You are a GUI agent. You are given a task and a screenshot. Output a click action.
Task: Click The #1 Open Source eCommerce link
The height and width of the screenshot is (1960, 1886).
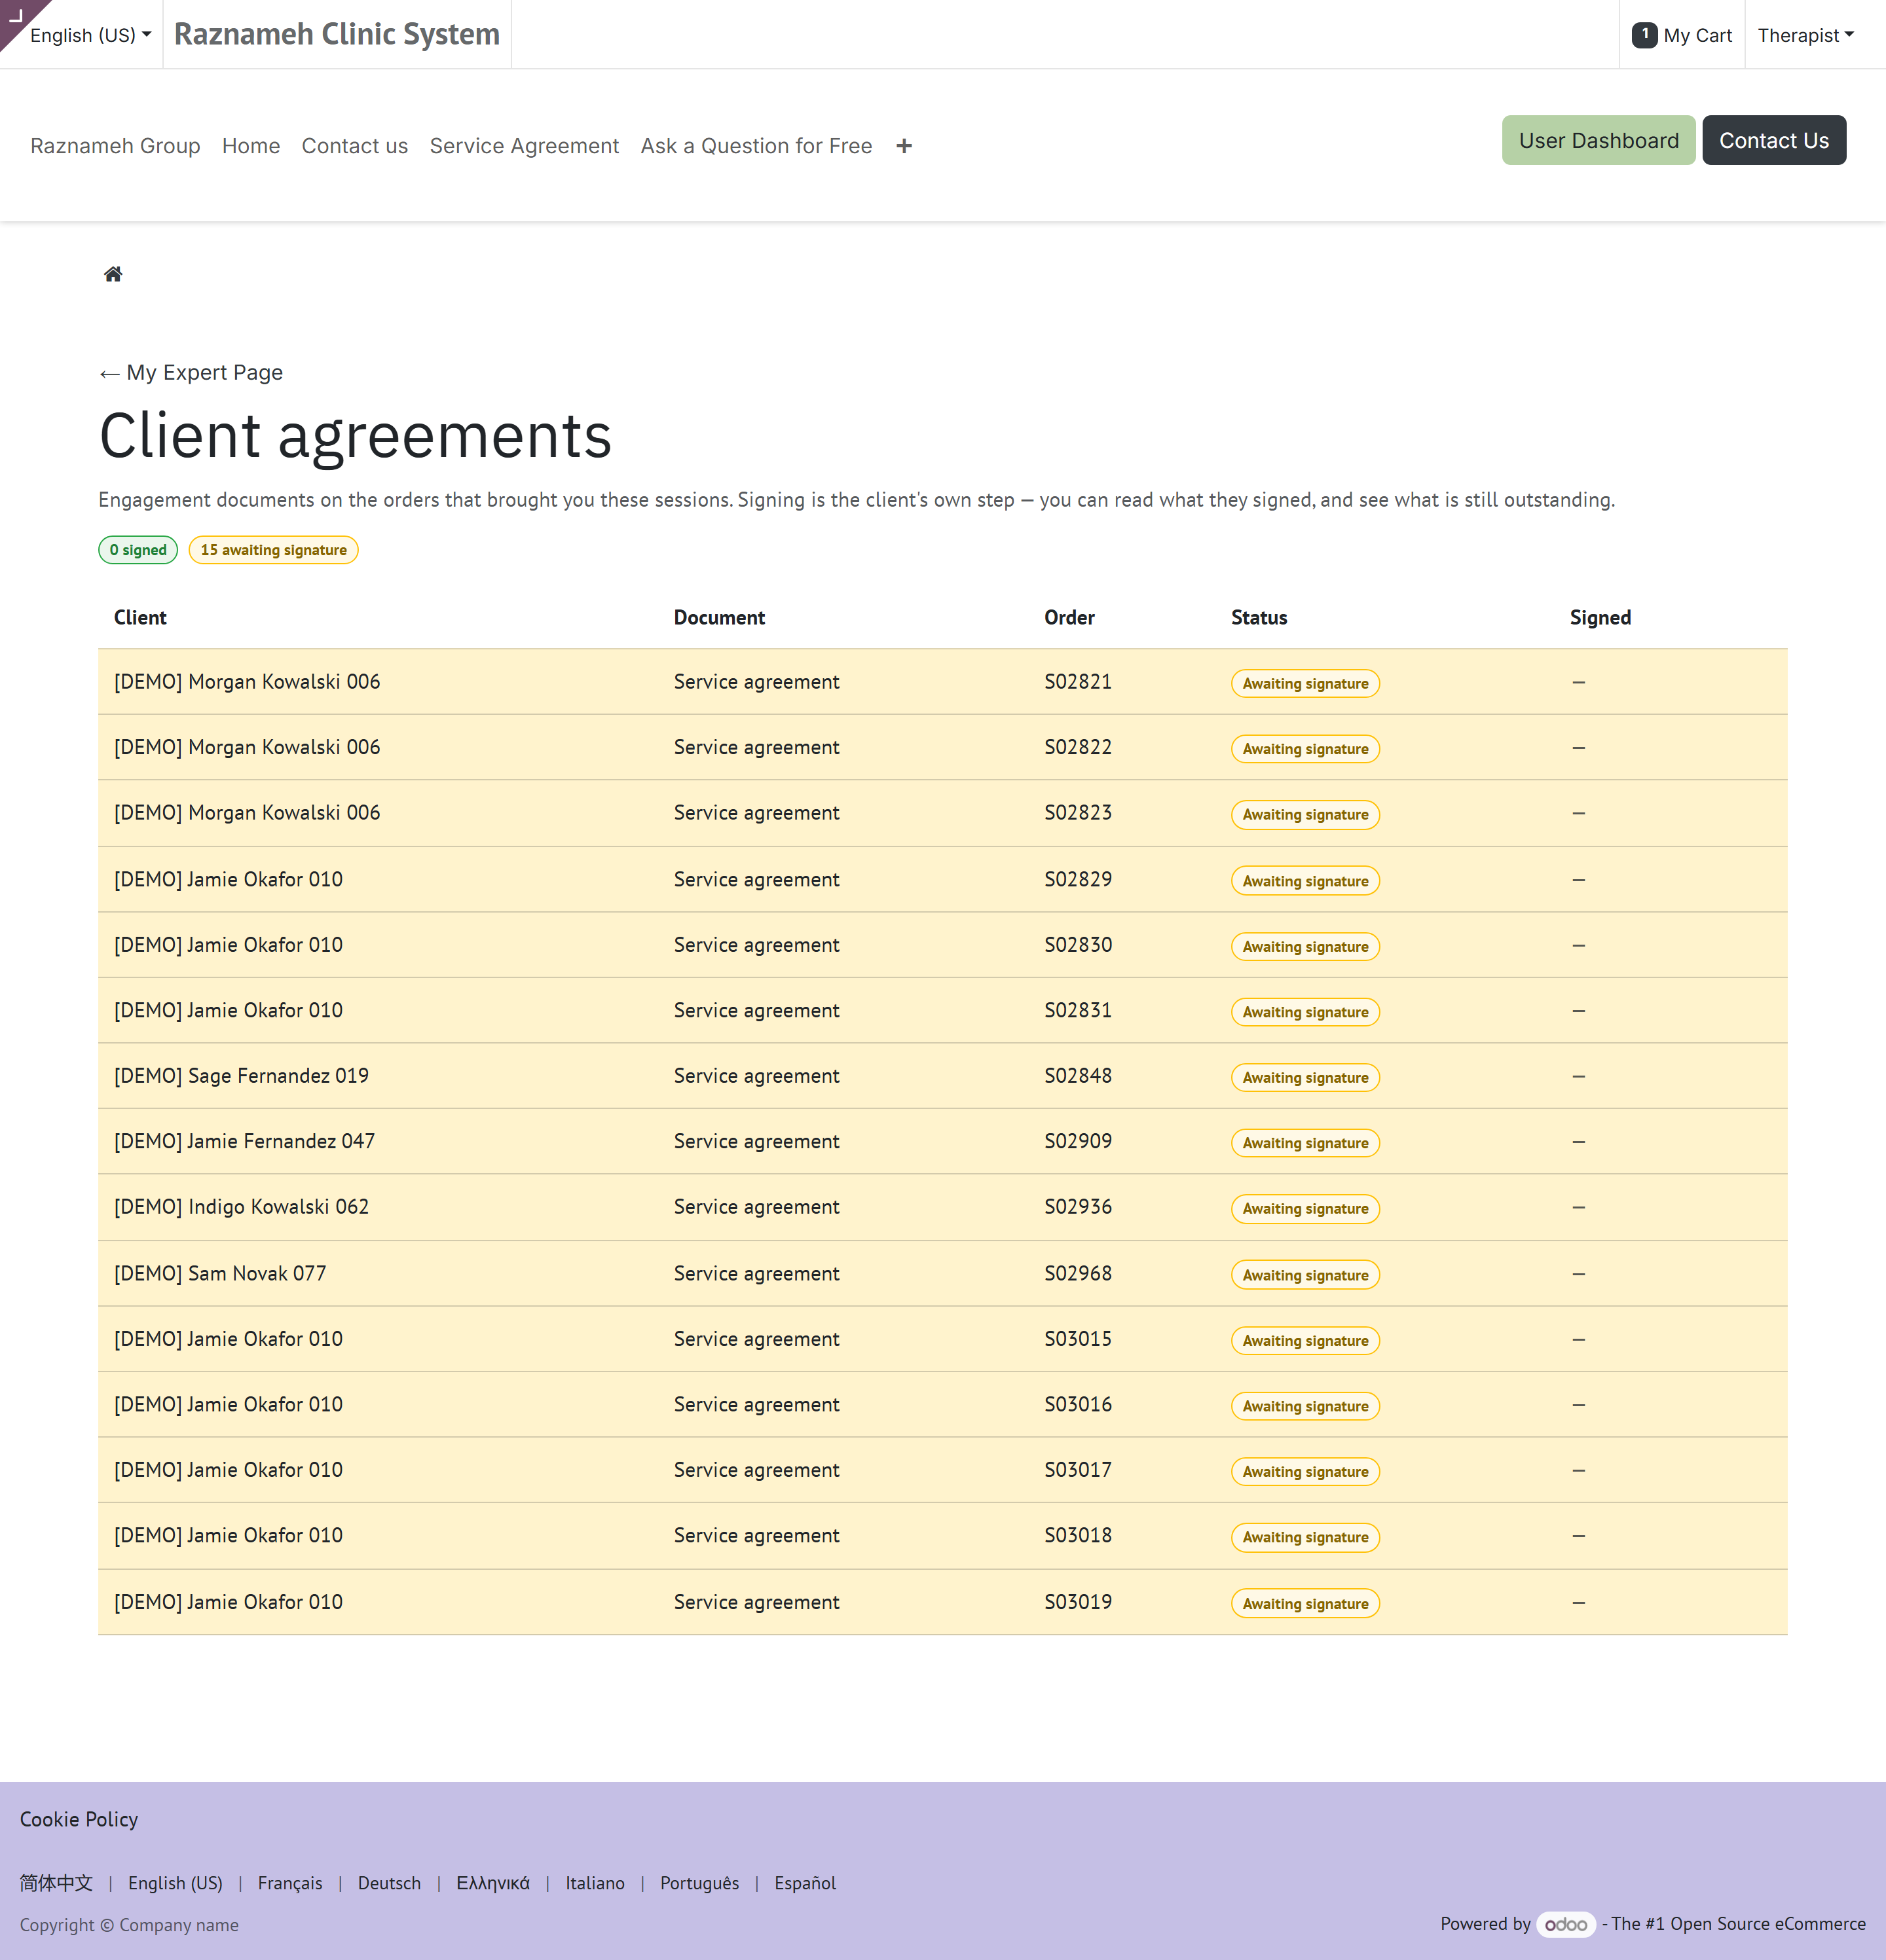pyautogui.click(x=1738, y=1924)
